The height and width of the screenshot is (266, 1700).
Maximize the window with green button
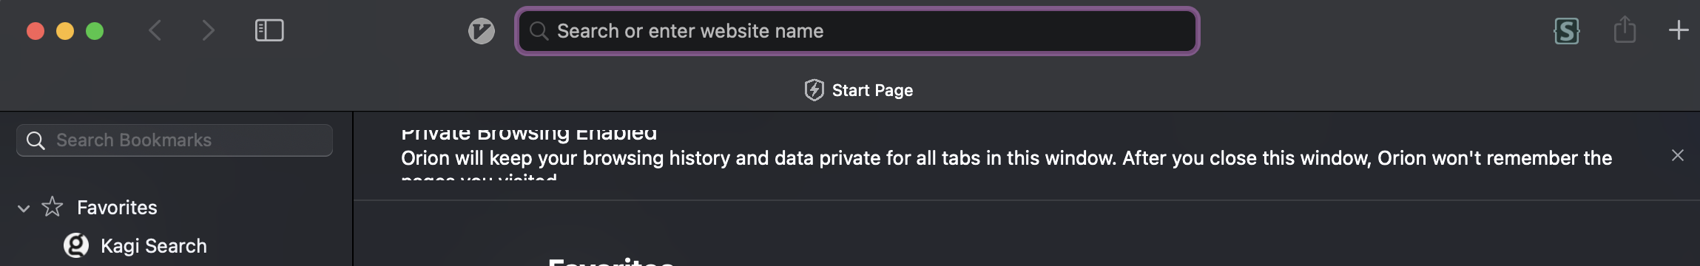click(95, 31)
